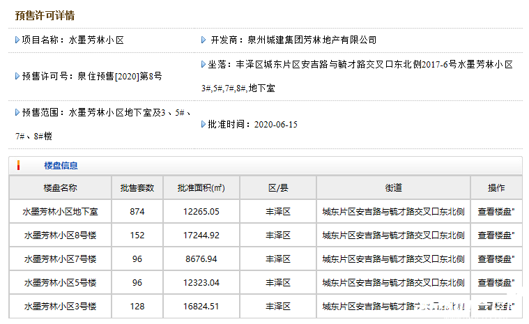Click the arrow icon beside 开发商
Viewport: 529px width, 324px height.
click(x=203, y=40)
